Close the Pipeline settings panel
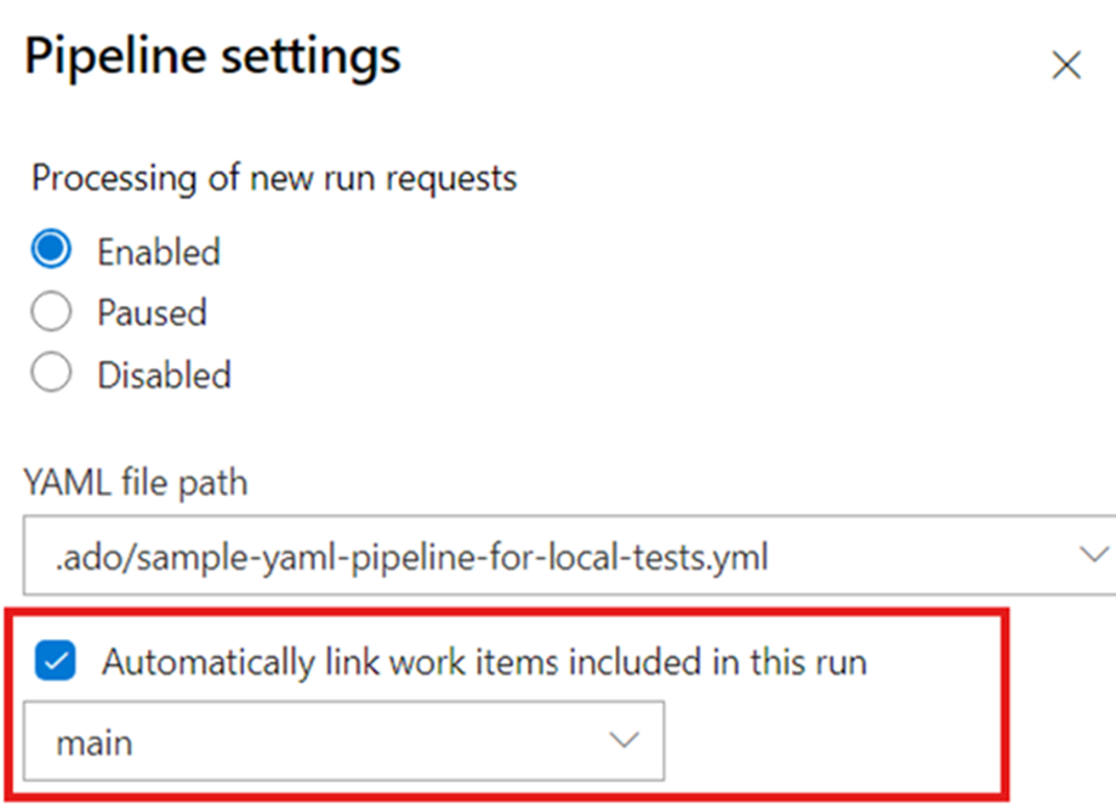1116x808 pixels. click(x=1066, y=65)
